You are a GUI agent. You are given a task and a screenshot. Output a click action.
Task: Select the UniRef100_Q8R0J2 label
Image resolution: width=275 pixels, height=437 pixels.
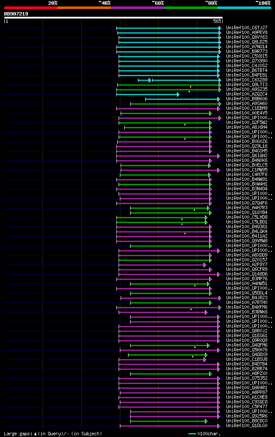click(x=247, y=331)
